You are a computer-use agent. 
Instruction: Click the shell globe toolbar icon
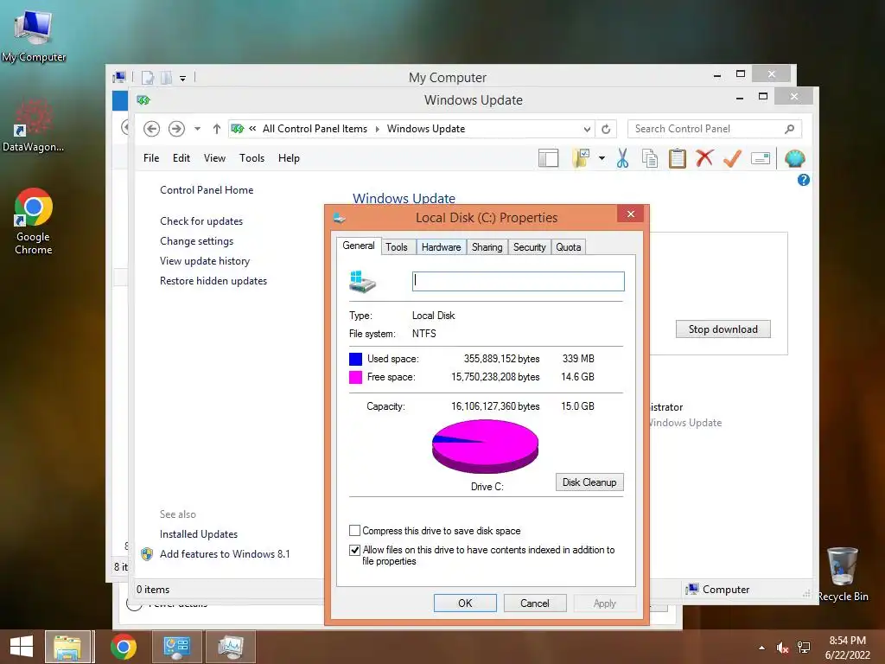[795, 159]
